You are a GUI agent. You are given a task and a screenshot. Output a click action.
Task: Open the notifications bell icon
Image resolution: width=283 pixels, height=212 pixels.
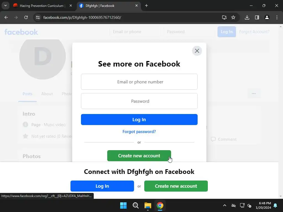pos(276,205)
